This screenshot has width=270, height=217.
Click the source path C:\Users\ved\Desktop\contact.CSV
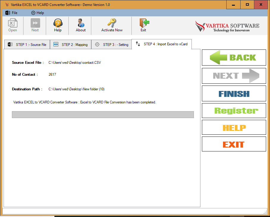pyautogui.click(x=75, y=63)
